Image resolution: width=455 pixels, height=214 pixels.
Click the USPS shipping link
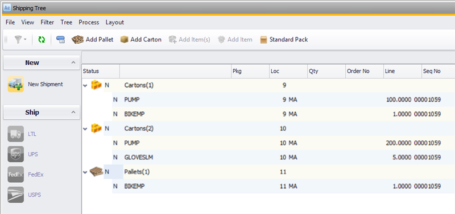pos(35,195)
